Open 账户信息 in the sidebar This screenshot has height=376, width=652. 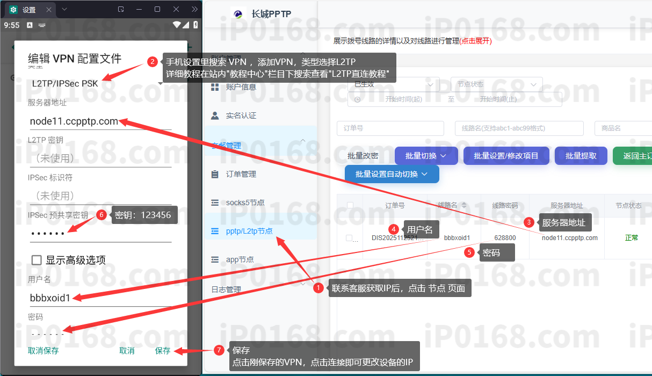[x=241, y=86]
